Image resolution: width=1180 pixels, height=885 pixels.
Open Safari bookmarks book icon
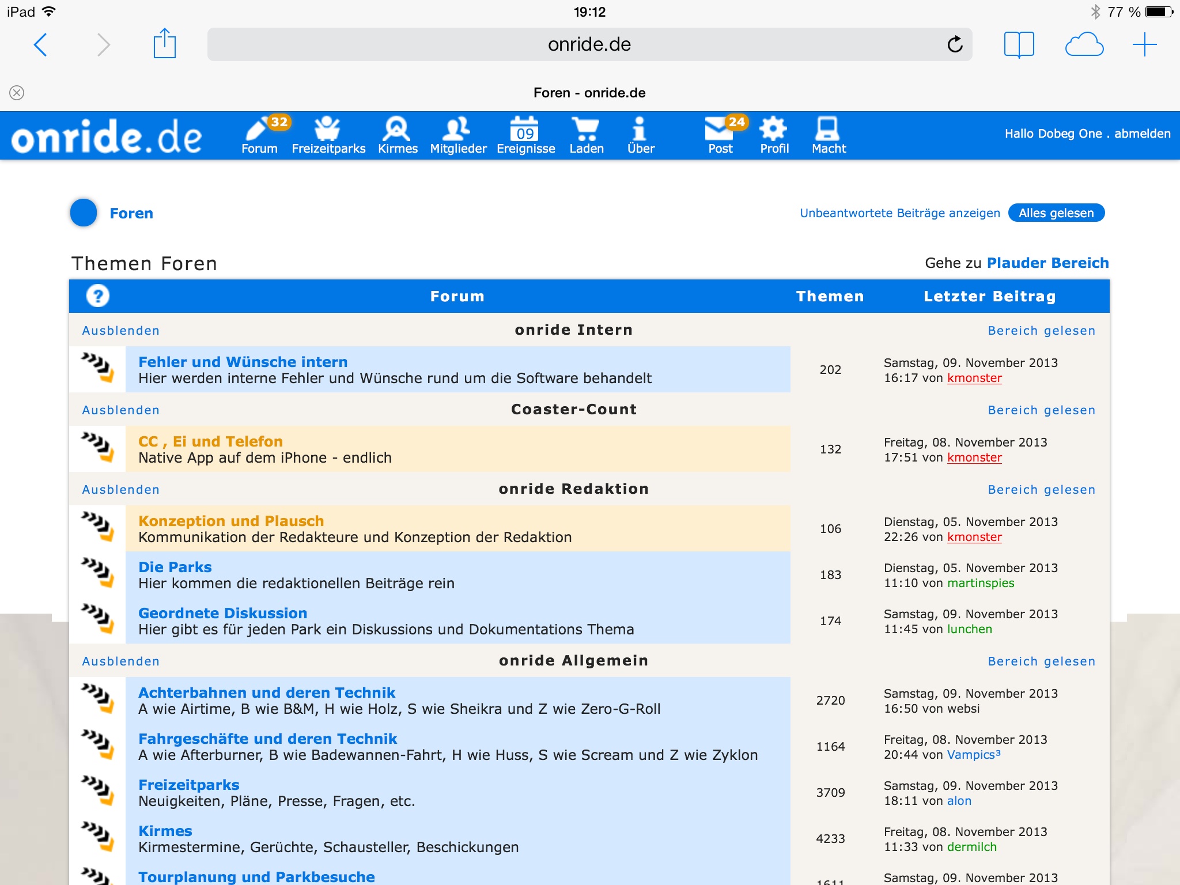click(x=1018, y=44)
